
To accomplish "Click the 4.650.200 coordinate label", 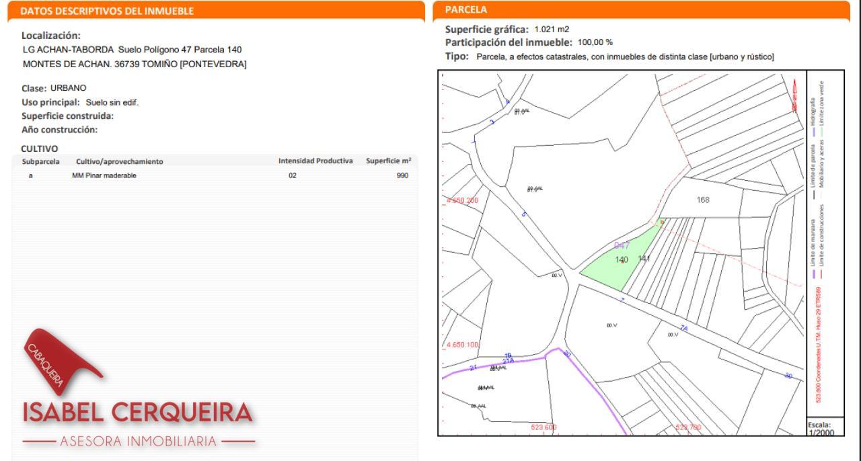I will [463, 201].
